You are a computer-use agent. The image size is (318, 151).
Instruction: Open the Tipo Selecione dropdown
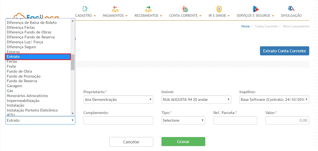coord(183,120)
